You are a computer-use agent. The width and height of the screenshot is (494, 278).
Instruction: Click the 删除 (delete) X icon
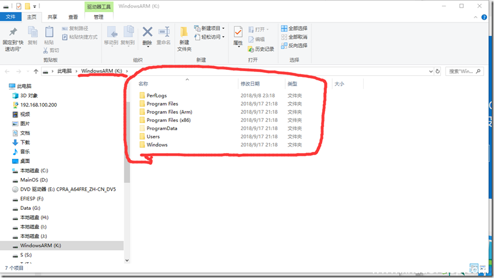[148, 32]
